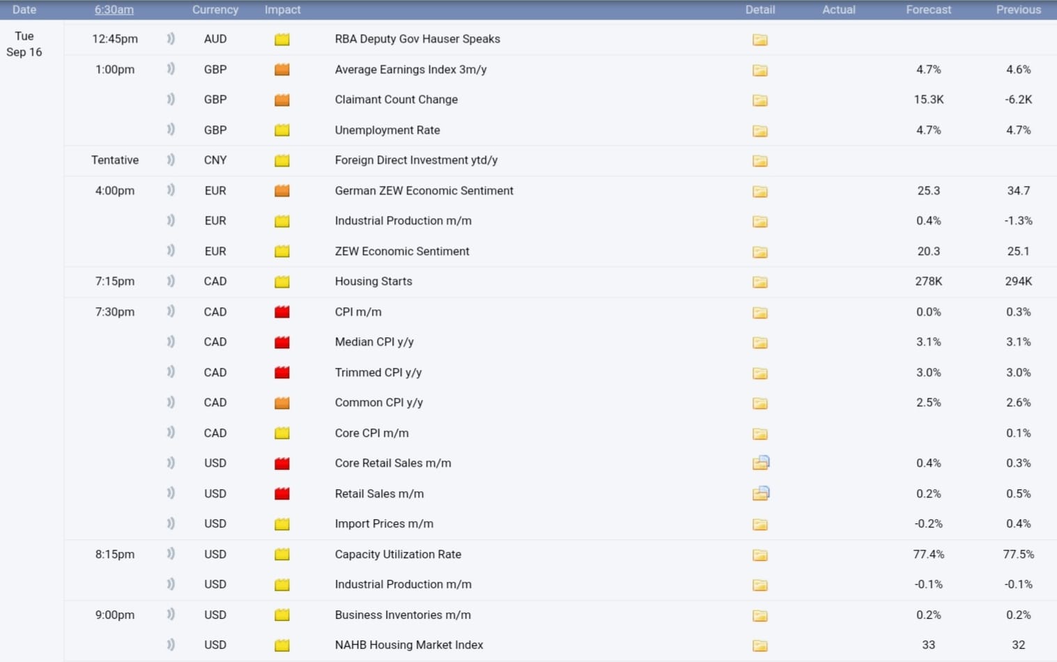Click the 6:30am time link in header
1057x662 pixels.
click(x=114, y=10)
